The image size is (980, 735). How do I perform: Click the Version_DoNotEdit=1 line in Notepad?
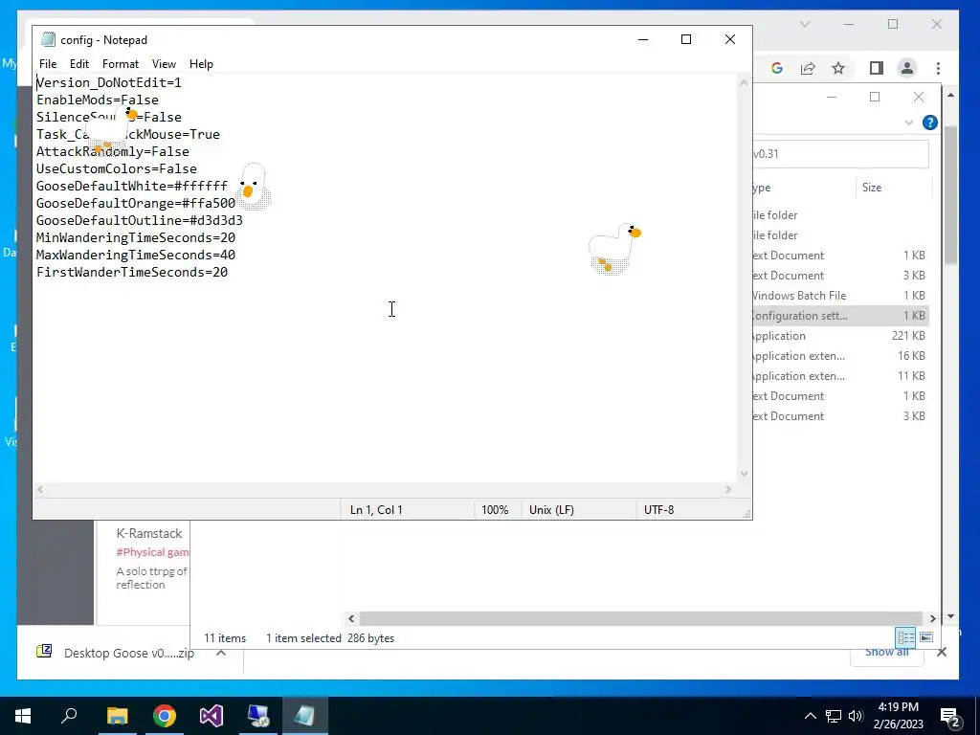109,82
